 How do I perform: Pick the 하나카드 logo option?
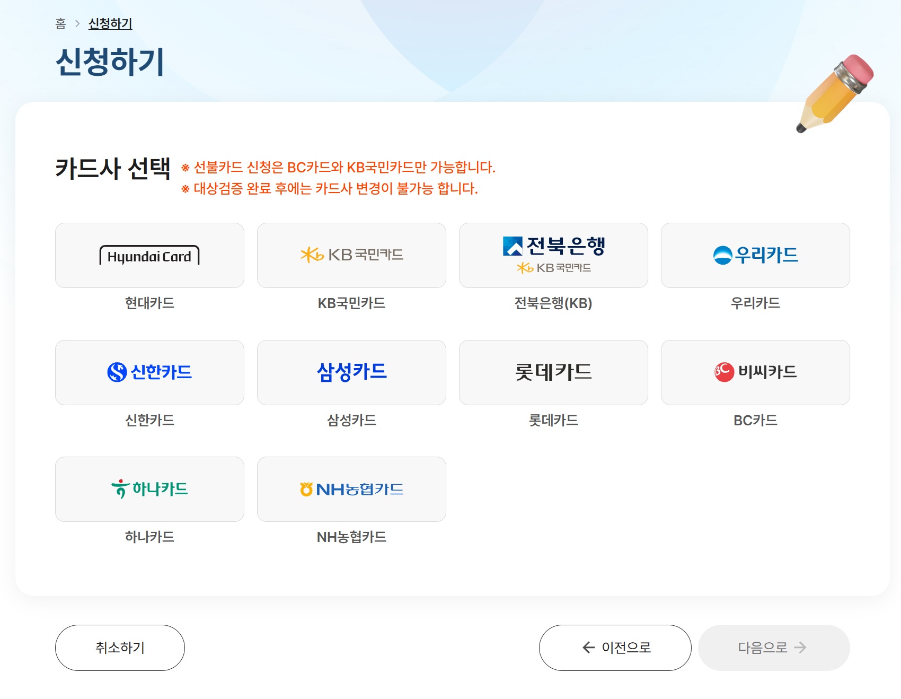point(149,488)
